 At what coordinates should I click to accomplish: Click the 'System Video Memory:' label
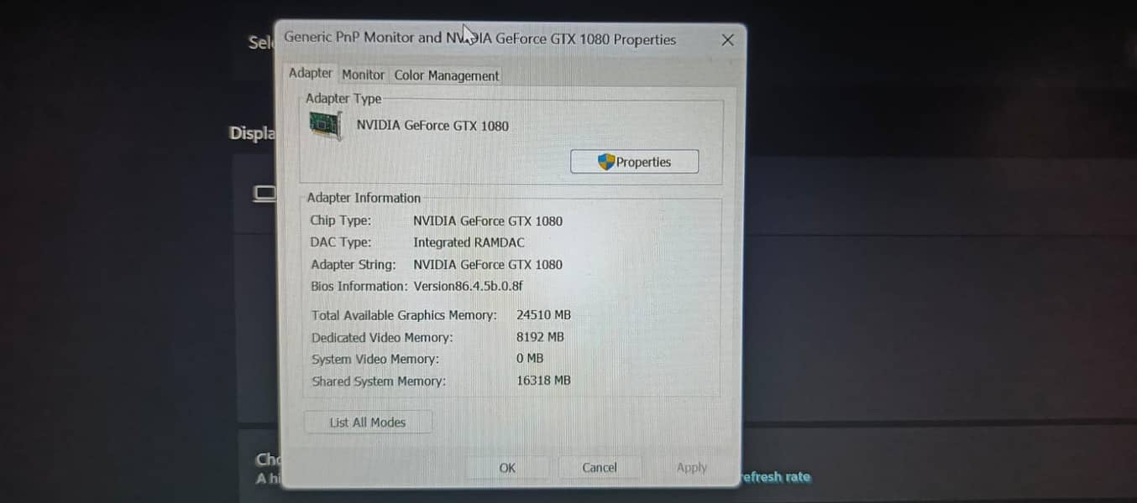tap(375, 359)
